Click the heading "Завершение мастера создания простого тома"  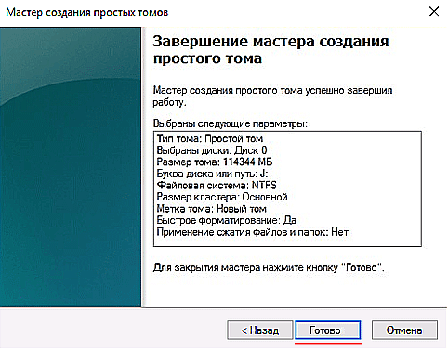pyautogui.click(x=270, y=50)
